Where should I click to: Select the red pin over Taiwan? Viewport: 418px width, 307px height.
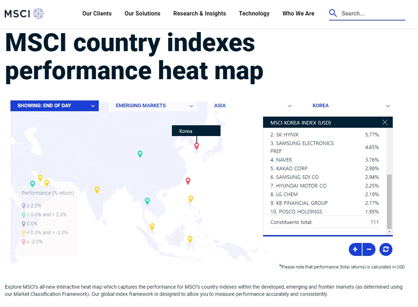188,181
